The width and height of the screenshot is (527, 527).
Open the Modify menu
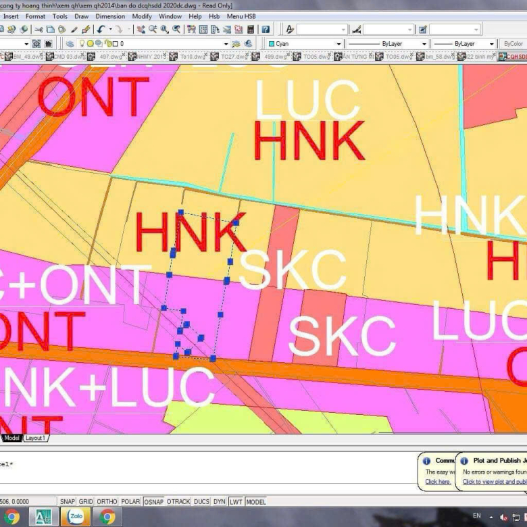click(142, 16)
